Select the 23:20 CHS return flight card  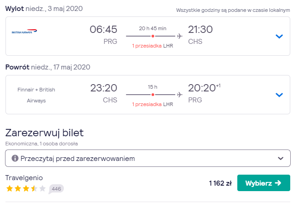click(148, 95)
